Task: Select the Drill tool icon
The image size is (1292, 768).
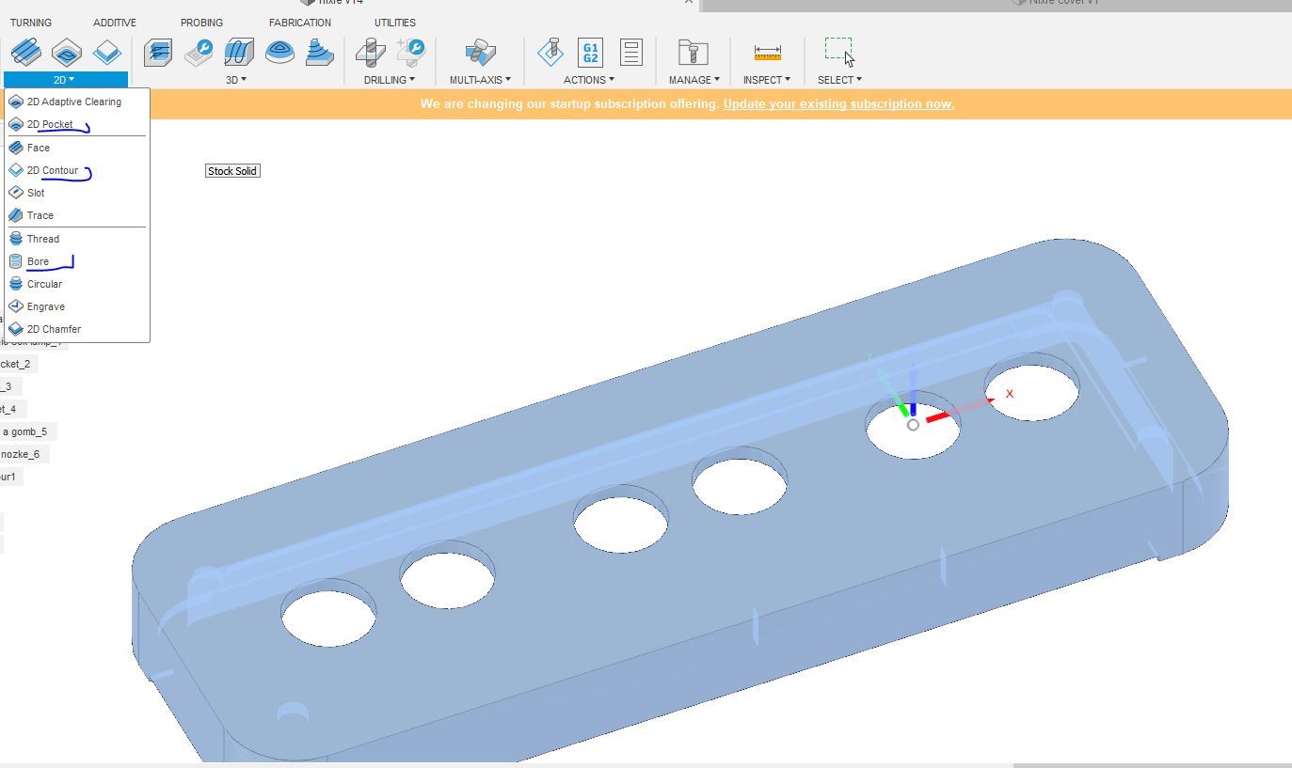Action: point(370,52)
